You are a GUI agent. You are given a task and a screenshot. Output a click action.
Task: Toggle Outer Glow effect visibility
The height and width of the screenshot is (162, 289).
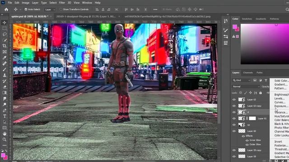(x=247, y=144)
